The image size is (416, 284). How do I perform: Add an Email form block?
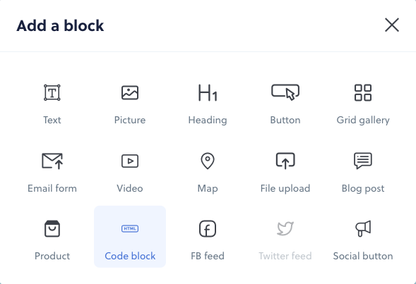click(x=52, y=161)
